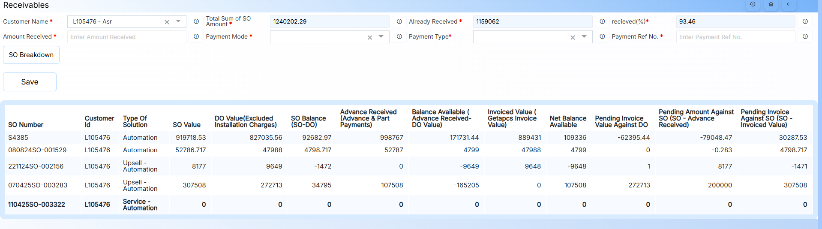
Task: Expand the Customer Name dropdown
Action: click(178, 21)
